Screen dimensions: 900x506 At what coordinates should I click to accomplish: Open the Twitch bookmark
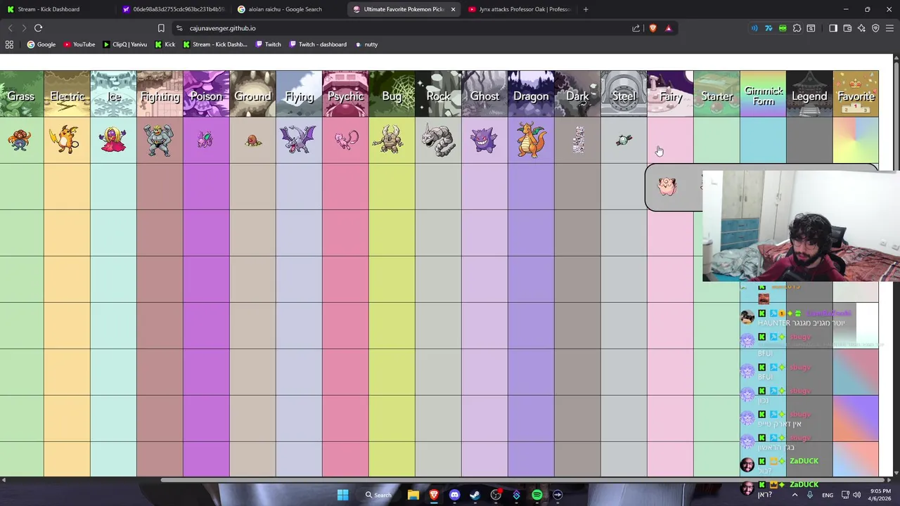pyautogui.click(x=269, y=44)
